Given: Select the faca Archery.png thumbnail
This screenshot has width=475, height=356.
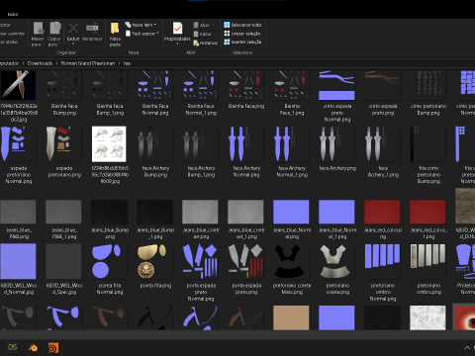Looking at the screenshot, I should (x=336, y=144).
